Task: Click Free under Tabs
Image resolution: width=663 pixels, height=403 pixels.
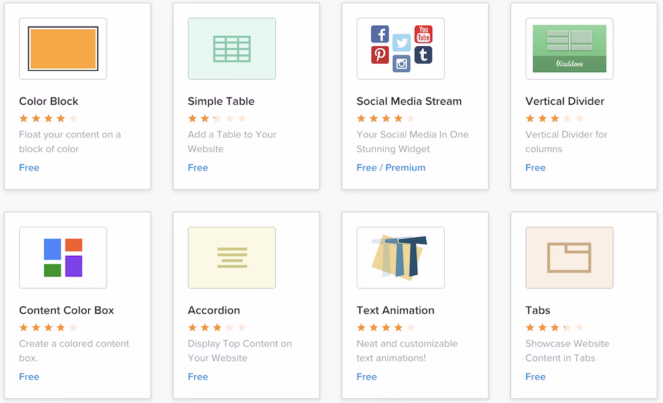Action: click(x=536, y=376)
